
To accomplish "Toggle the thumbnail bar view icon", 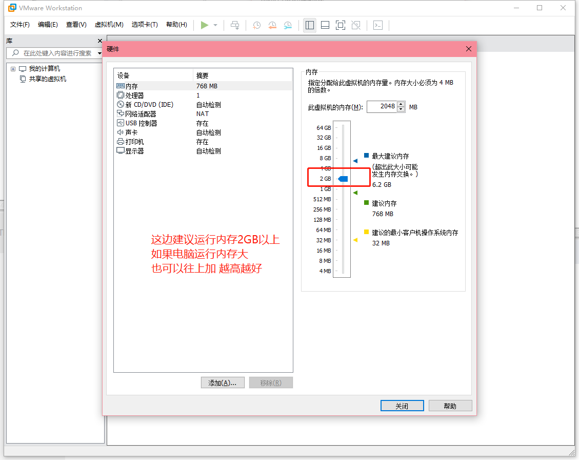I will [x=325, y=25].
